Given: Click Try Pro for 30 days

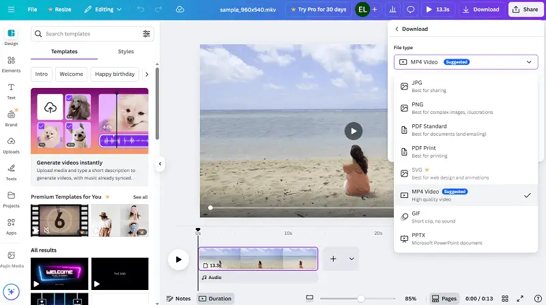Looking at the screenshot, I should pos(316,10).
